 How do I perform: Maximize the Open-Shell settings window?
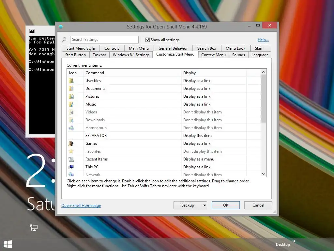pos(258,25)
